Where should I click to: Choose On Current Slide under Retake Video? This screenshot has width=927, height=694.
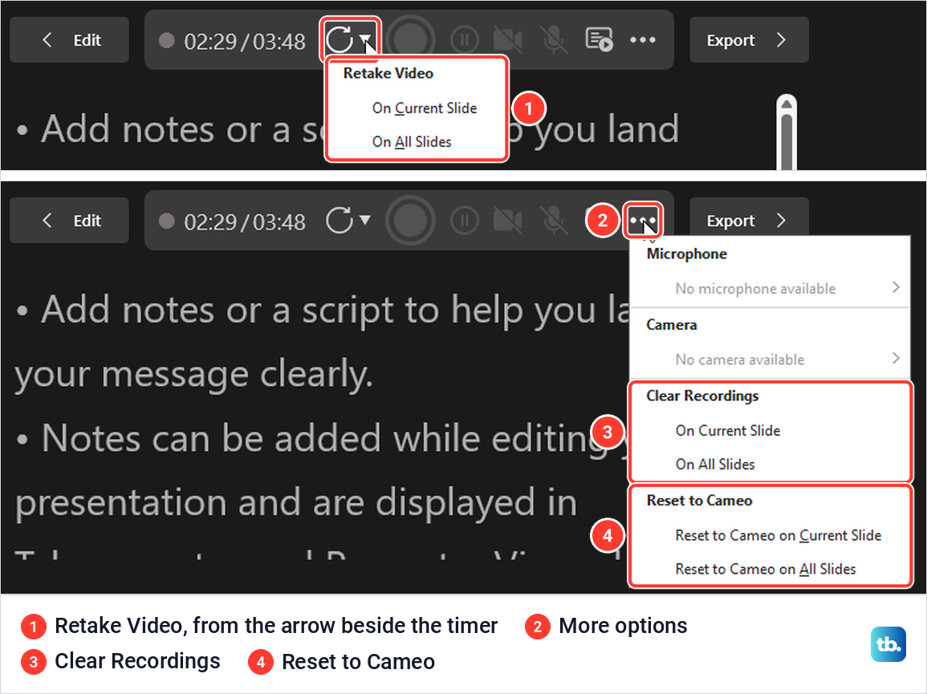coord(424,108)
